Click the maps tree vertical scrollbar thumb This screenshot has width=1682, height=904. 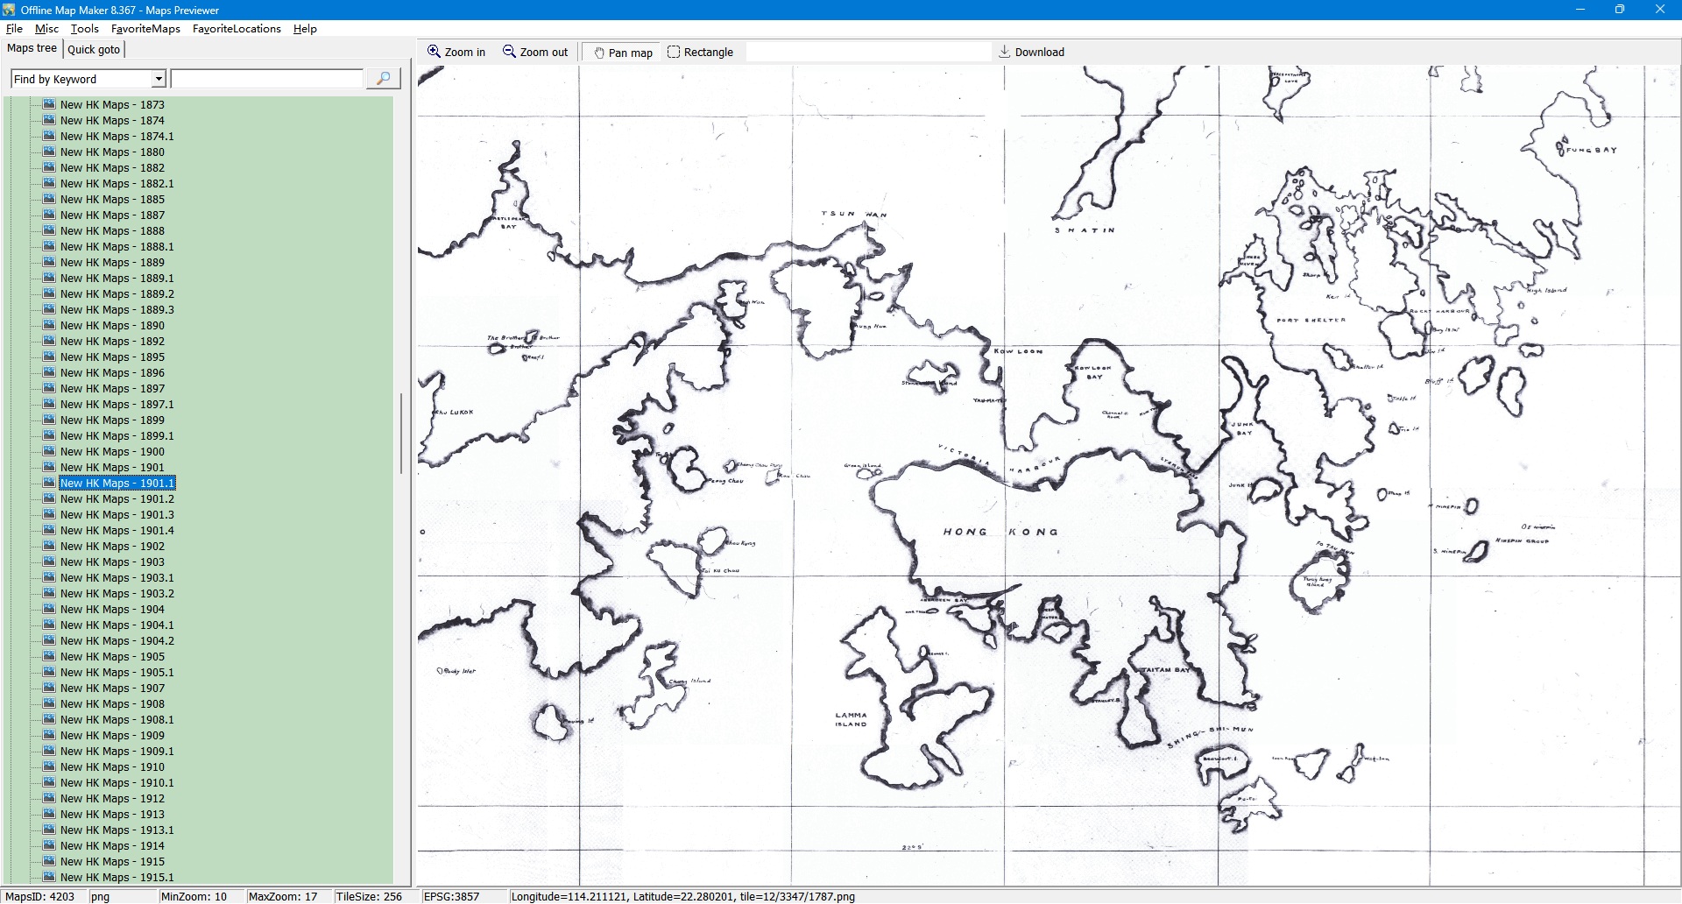click(x=401, y=433)
